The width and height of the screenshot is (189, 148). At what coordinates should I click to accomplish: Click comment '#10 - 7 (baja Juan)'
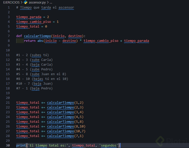click(34, 84)
